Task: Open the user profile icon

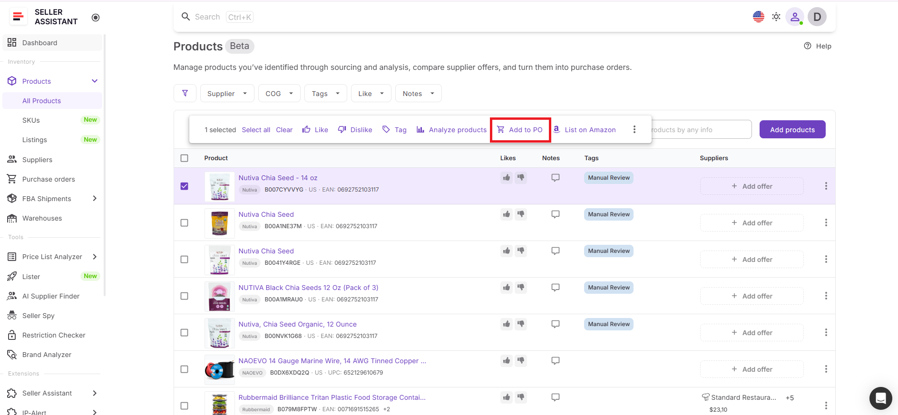Action: (795, 17)
